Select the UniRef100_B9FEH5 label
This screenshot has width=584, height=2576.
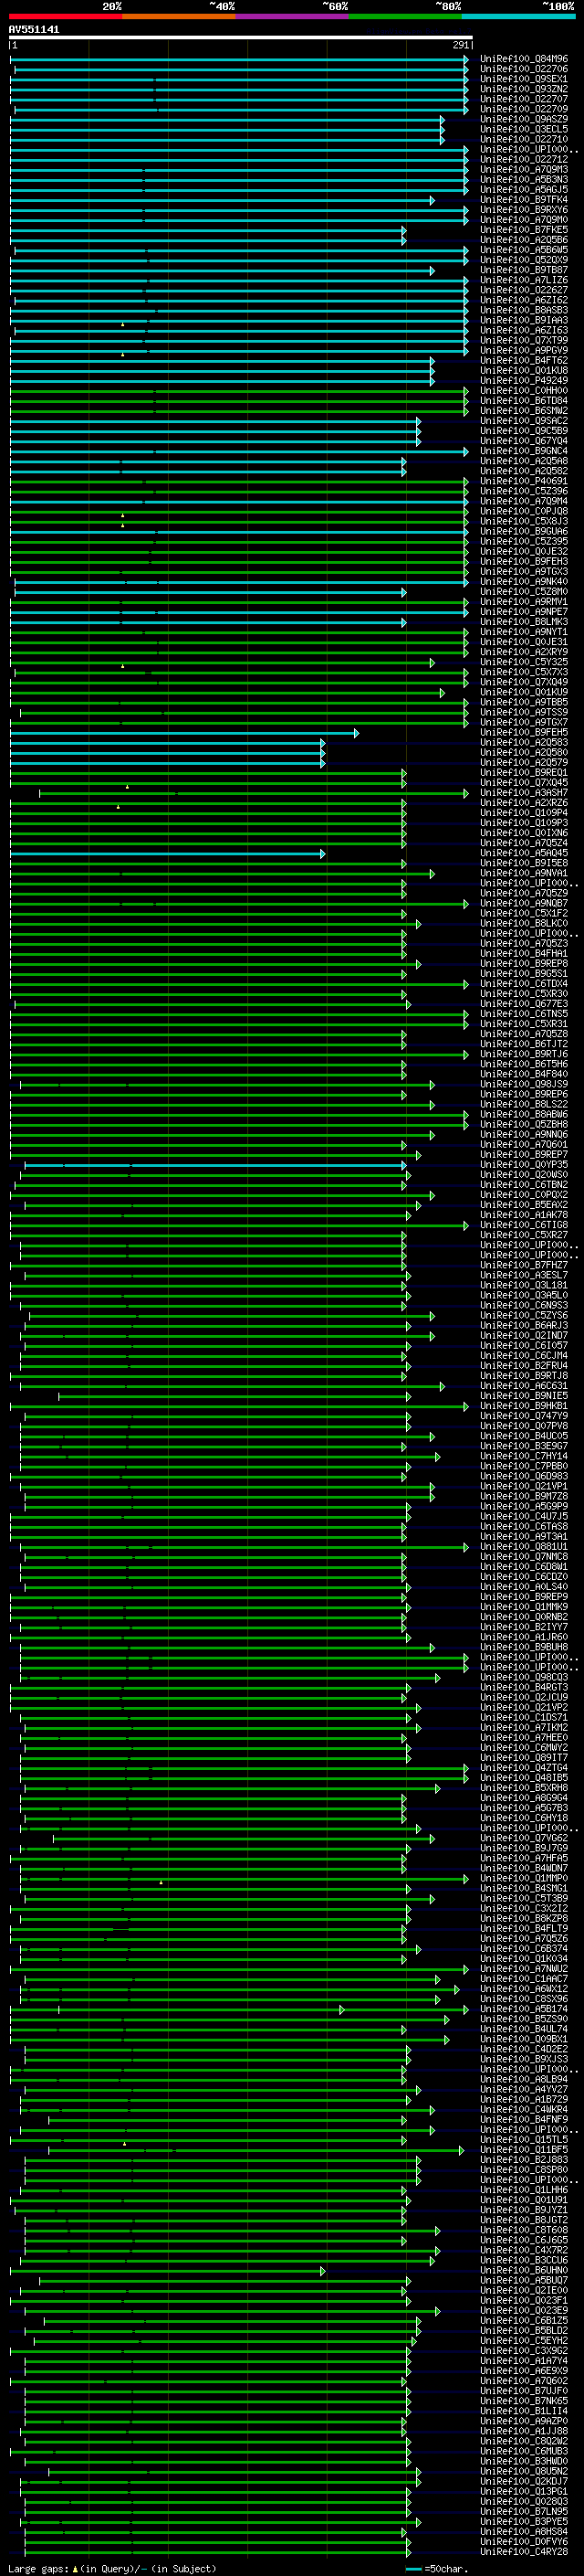tap(523, 732)
